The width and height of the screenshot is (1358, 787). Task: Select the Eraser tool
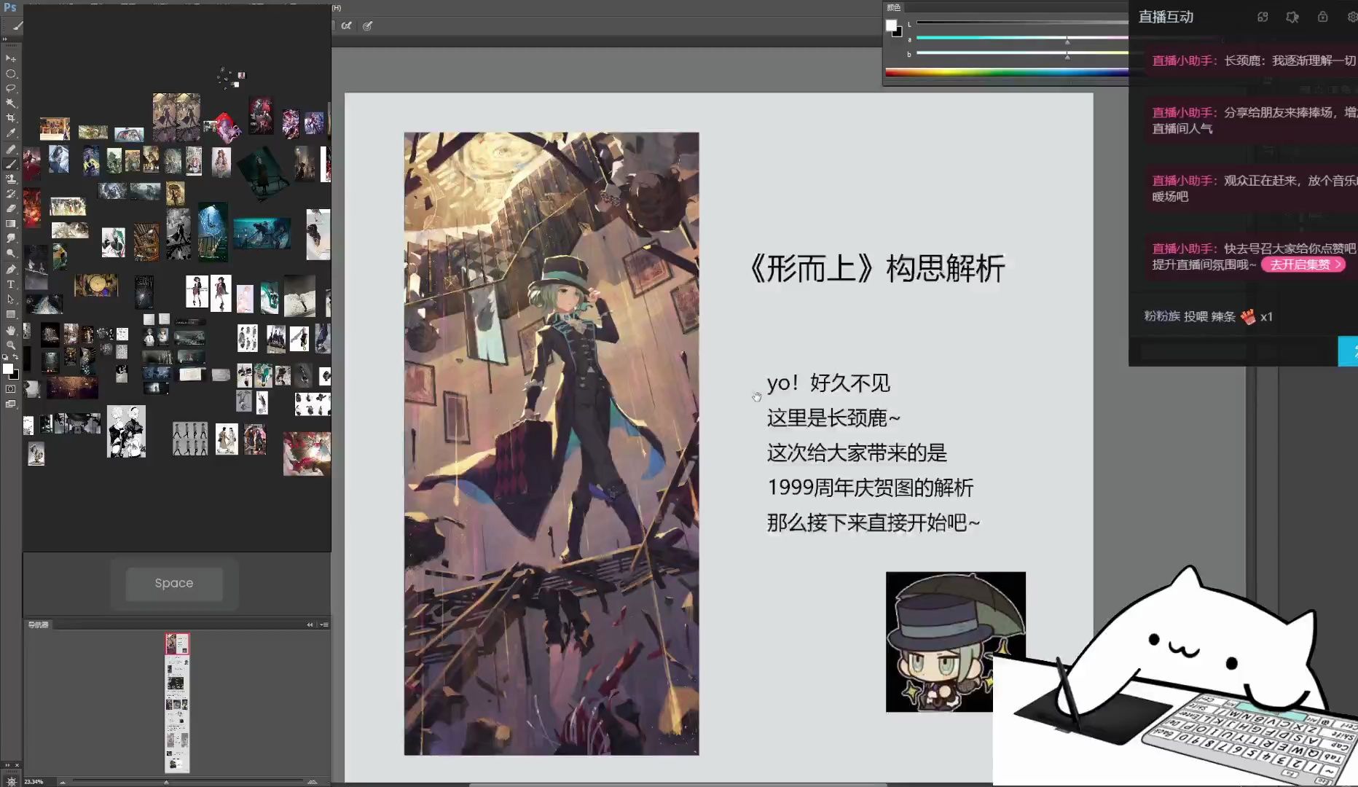11,209
